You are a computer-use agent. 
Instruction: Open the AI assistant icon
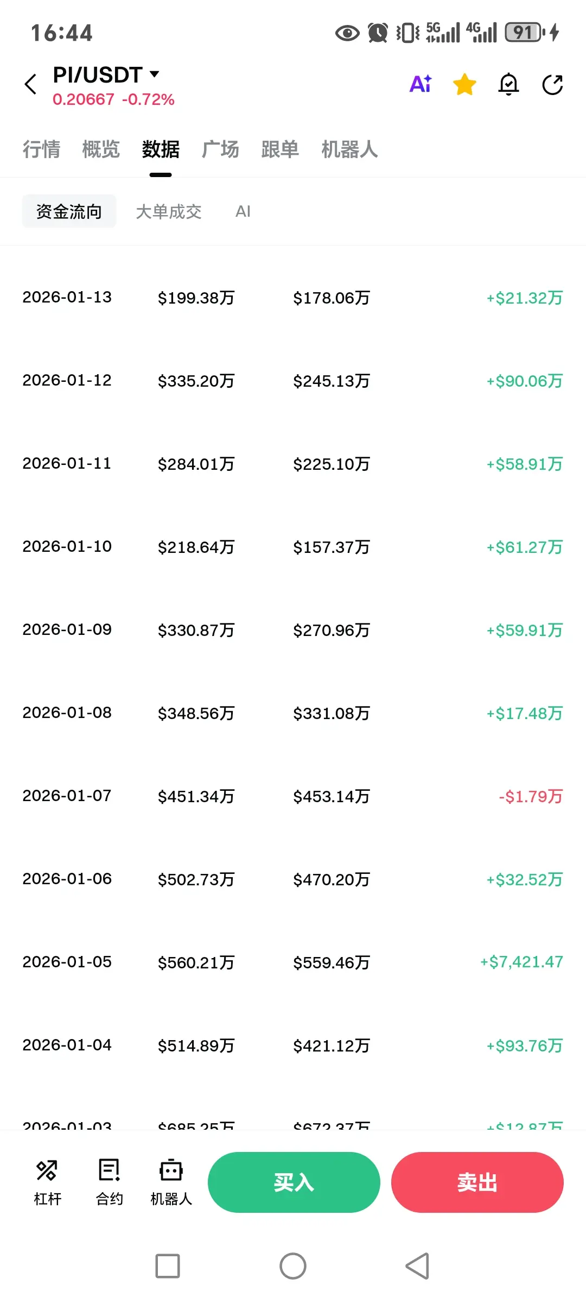(x=421, y=84)
